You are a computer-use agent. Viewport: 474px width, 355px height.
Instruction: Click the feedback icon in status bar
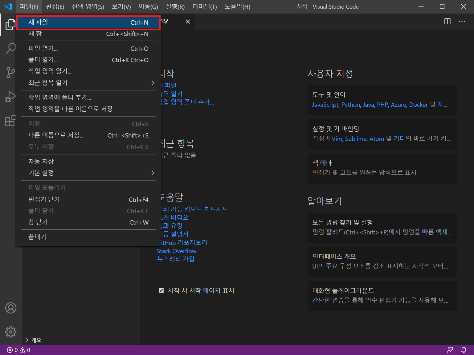click(x=450, y=350)
